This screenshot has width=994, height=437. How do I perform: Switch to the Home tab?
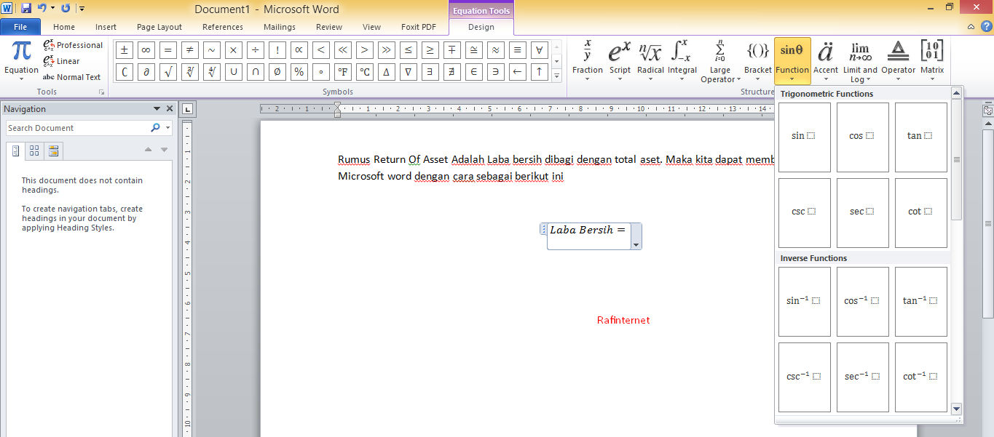pyautogui.click(x=64, y=26)
